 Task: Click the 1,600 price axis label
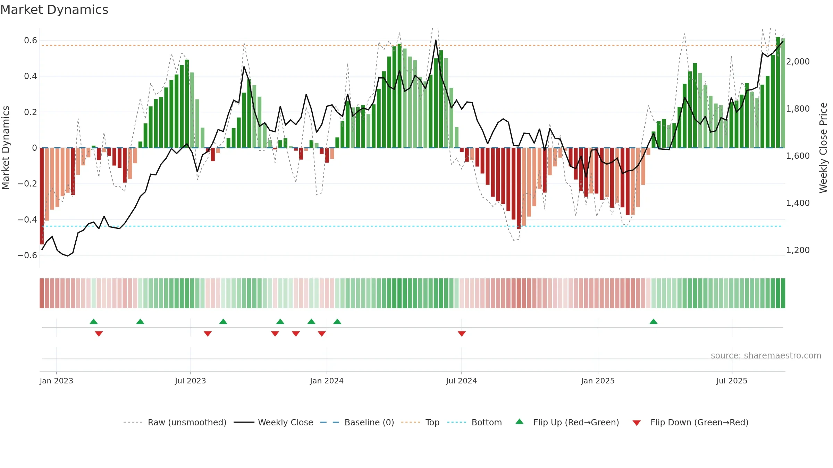798,156
